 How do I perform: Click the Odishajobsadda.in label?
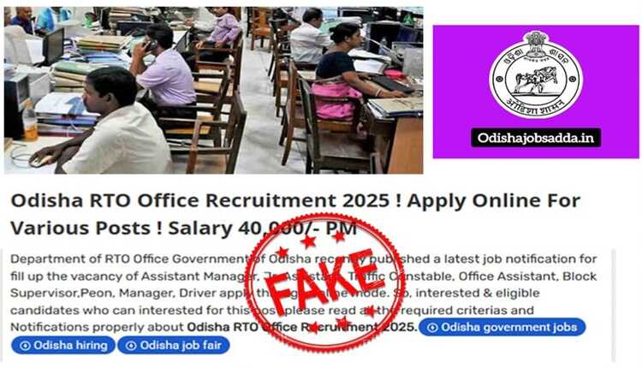coord(536,138)
